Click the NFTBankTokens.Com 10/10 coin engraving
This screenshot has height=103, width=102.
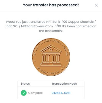pyautogui.click(x=52, y=71)
